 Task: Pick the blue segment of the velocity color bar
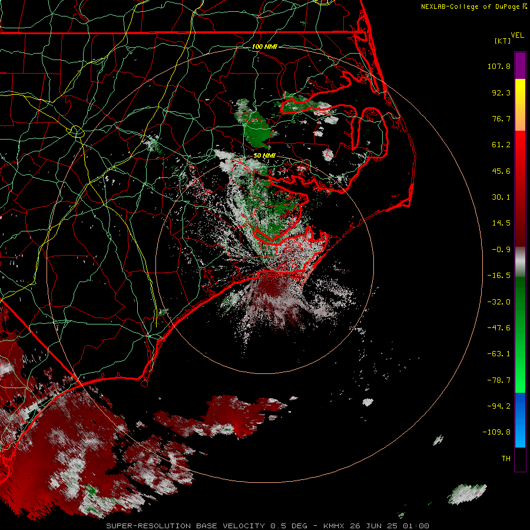click(x=520, y=420)
